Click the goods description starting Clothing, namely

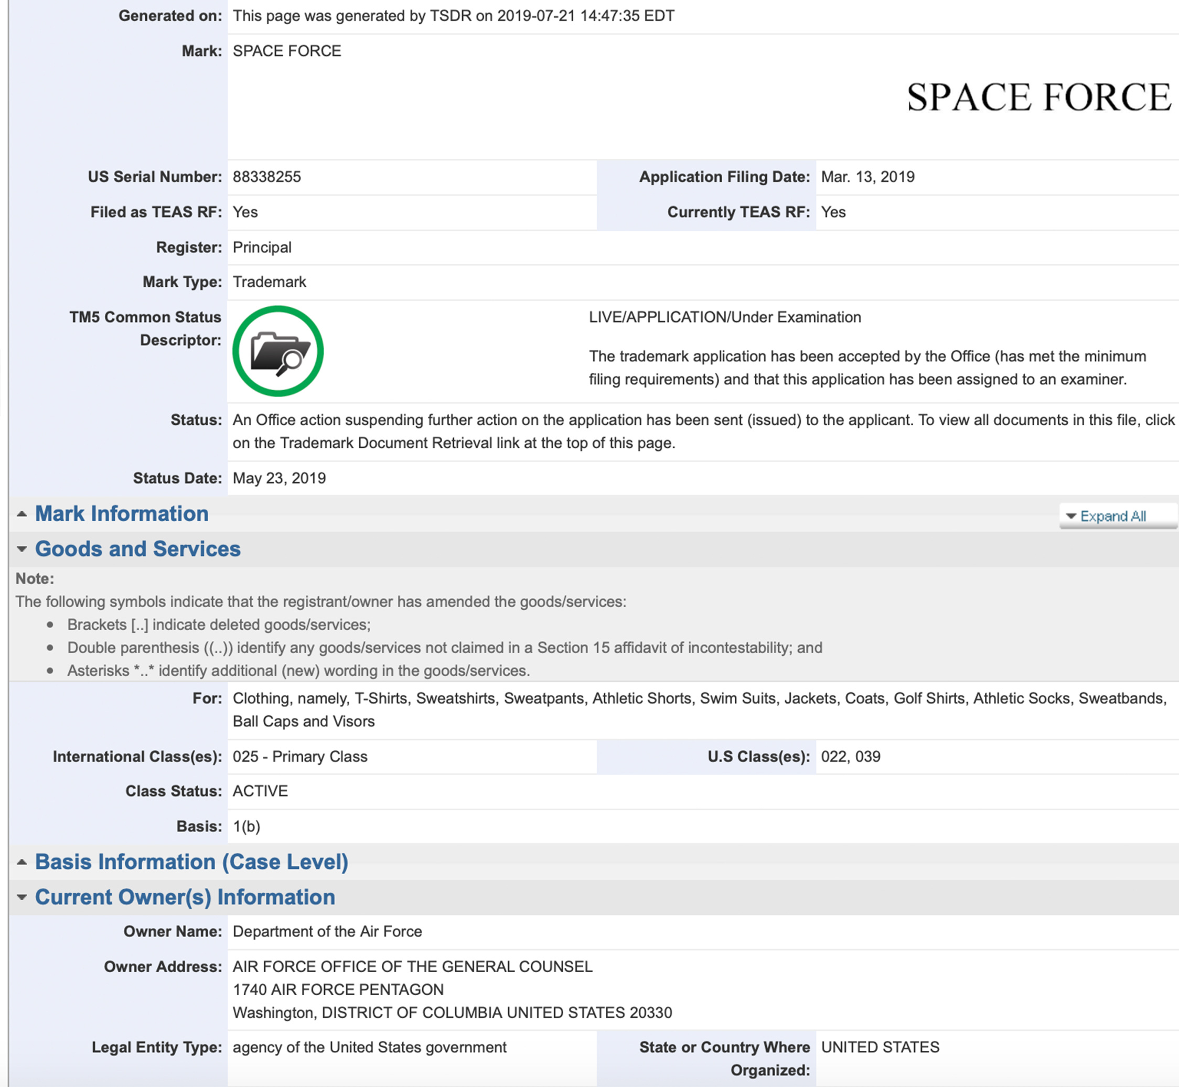tap(700, 710)
